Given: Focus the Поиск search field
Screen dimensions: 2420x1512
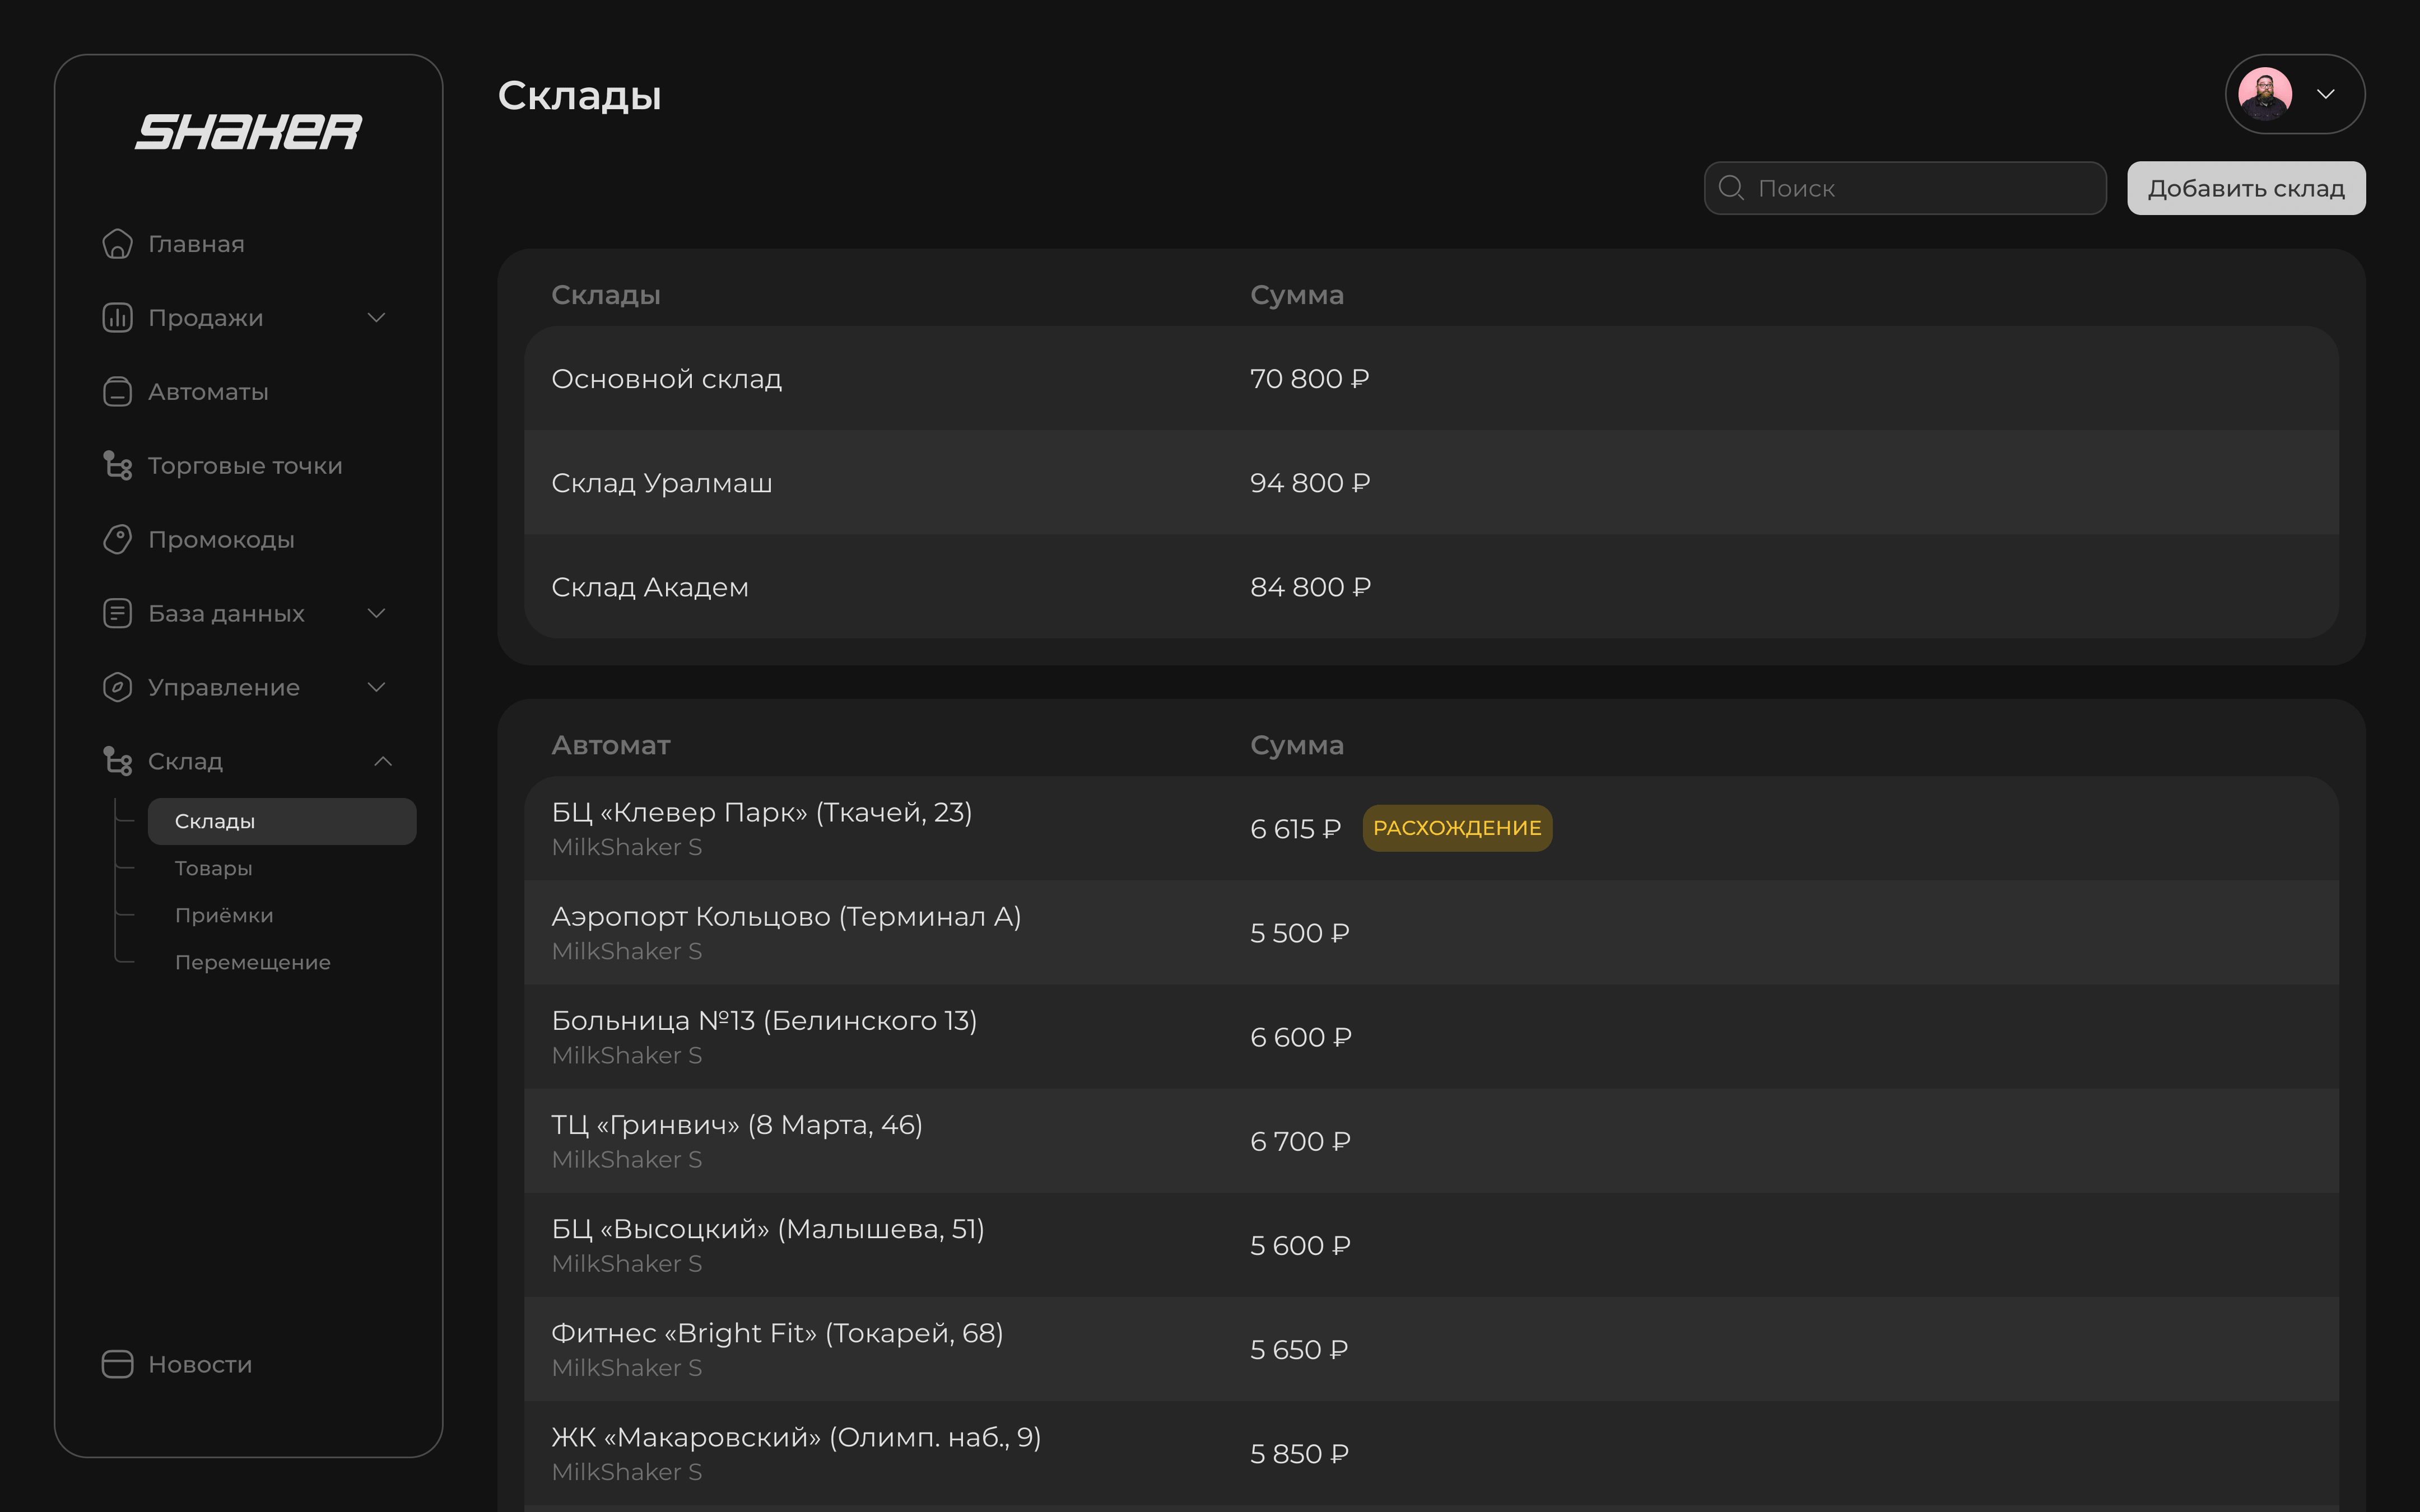Looking at the screenshot, I should point(1920,188).
